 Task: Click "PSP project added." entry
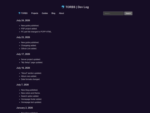29,29
